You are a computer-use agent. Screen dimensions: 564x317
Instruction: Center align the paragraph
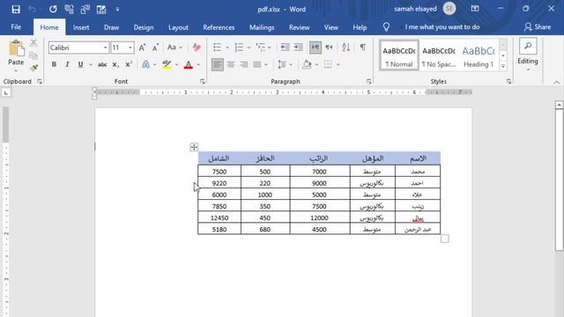(x=231, y=64)
